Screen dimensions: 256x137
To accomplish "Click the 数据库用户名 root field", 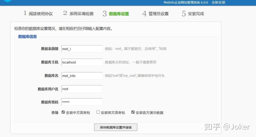I will click(x=82, y=89).
